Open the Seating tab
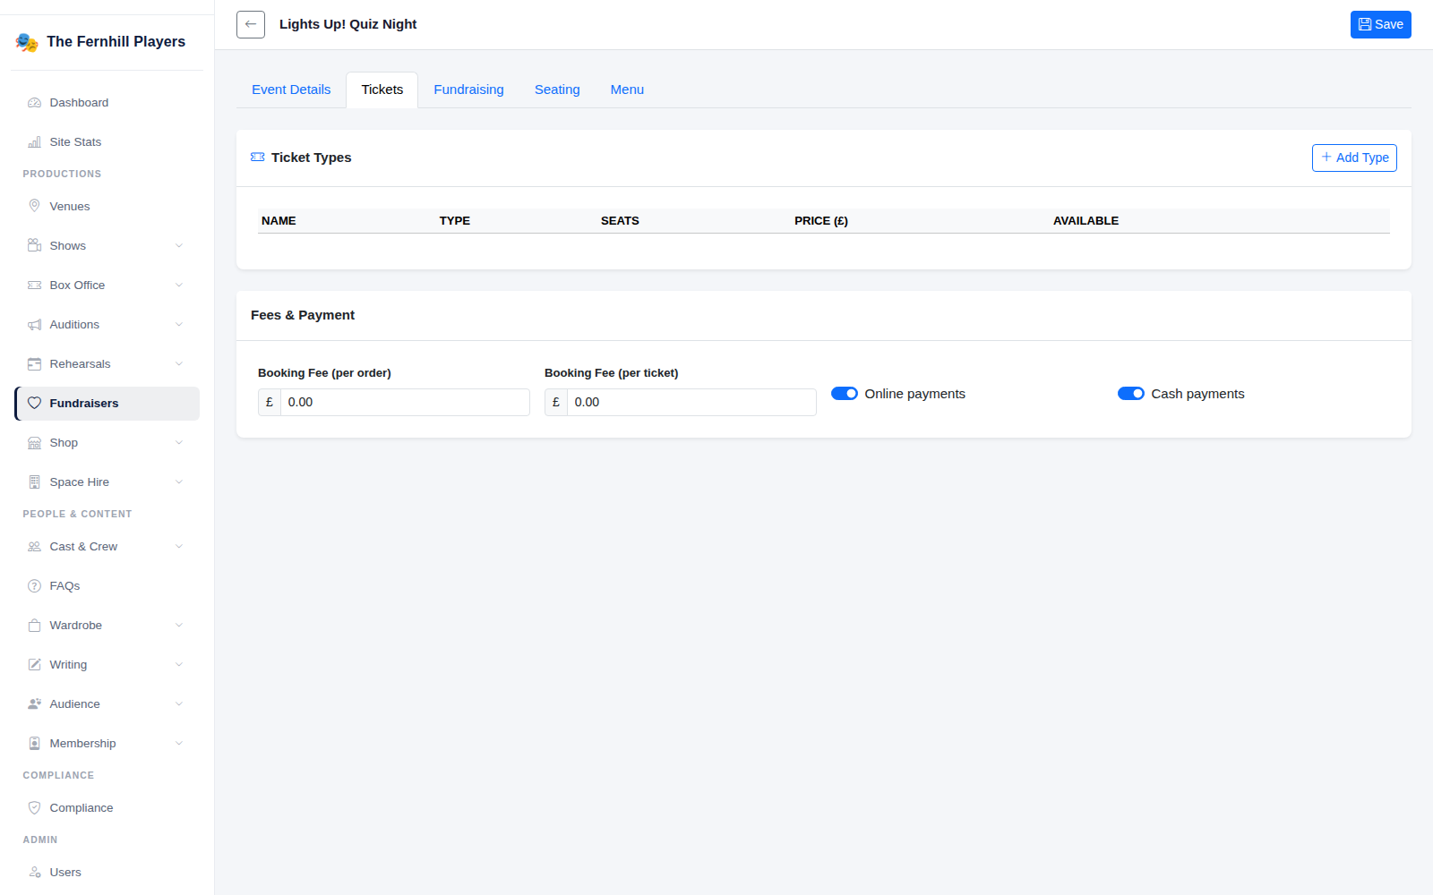Screen dimensions: 1433x895 (557, 89)
